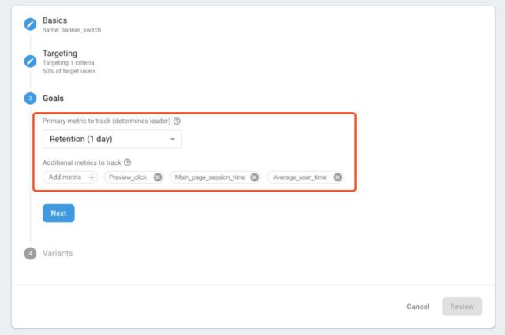Click the Review button
The width and height of the screenshot is (505, 335).
pos(462,307)
